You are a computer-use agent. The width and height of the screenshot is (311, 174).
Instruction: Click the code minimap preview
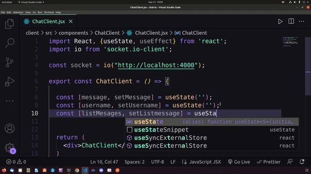(290, 42)
